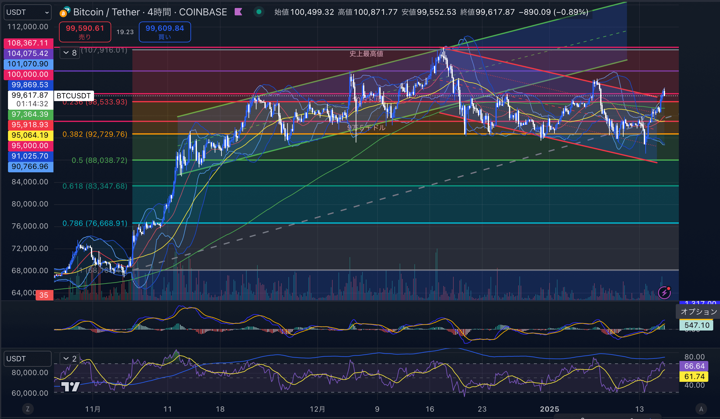
Task: Click the MACD value label 547.10
Action: (696, 325)
